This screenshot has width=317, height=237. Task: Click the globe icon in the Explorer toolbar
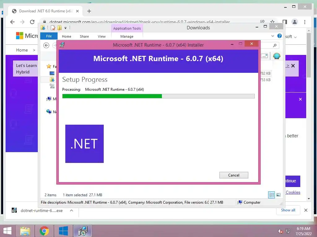click(276, 56)
